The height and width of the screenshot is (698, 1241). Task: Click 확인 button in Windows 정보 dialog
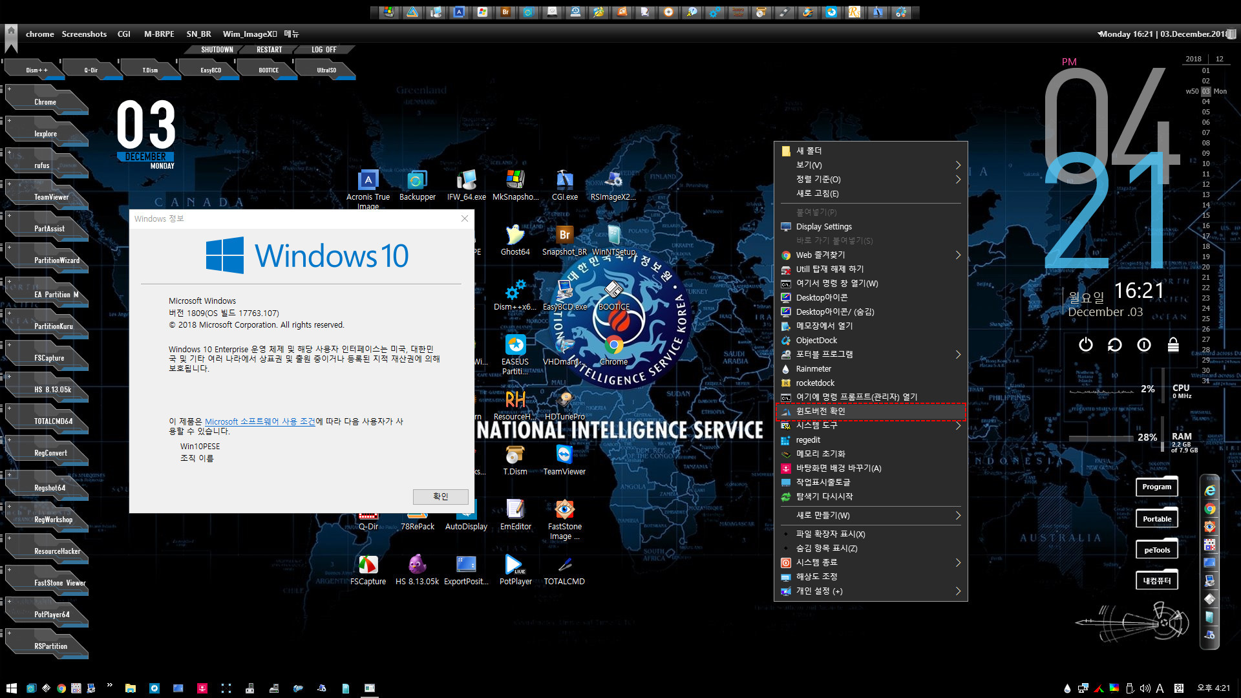[440, 496]
